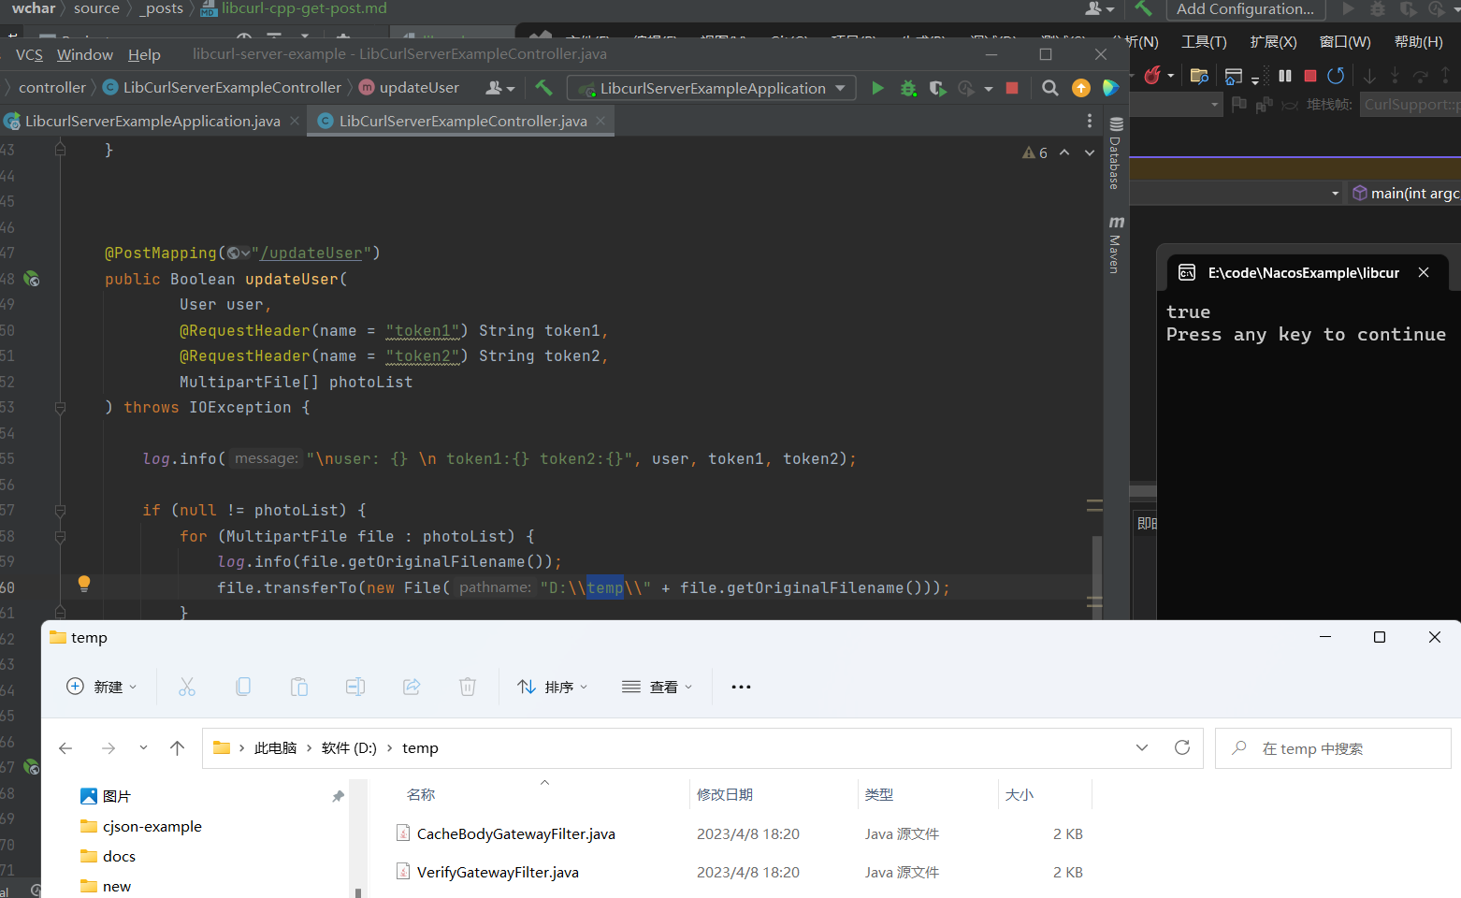The height and width of the screenshot is (898, 1461).
Task: Stop the running application with red square
Action: click(x=1011, y=88)
